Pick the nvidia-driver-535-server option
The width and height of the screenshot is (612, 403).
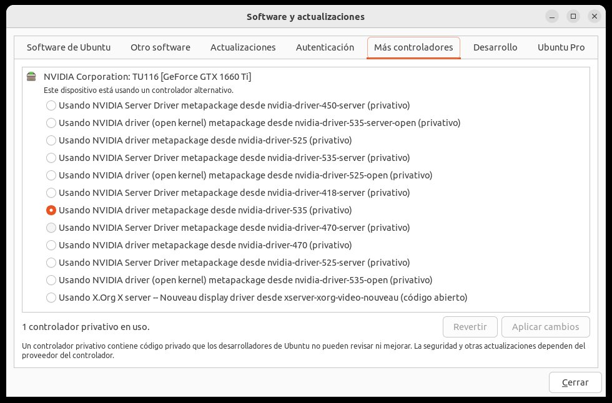tap(51, 158)
